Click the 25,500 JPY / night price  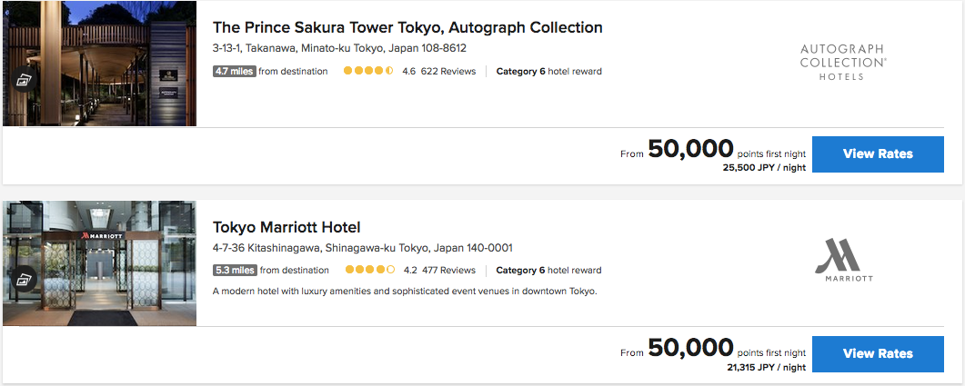pos(764,168)
